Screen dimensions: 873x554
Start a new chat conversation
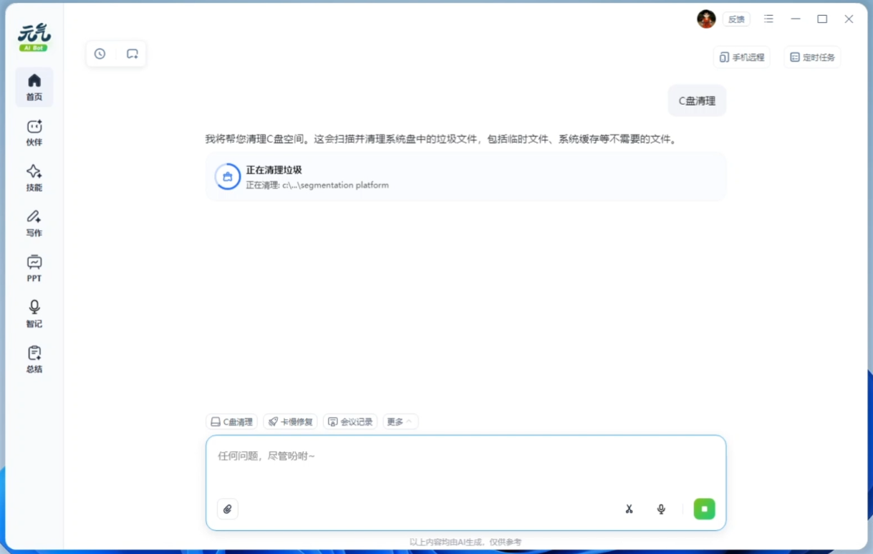pyautogui.click(x=132, y=54)
